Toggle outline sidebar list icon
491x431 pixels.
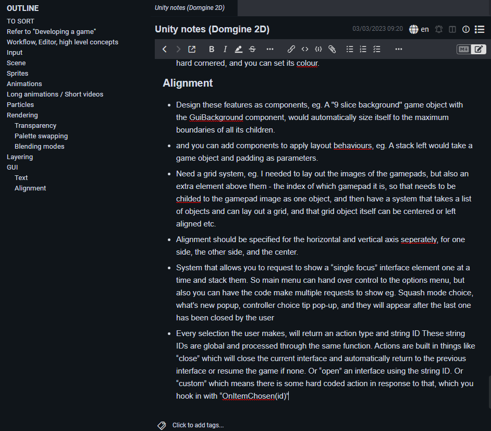point(480,29)
